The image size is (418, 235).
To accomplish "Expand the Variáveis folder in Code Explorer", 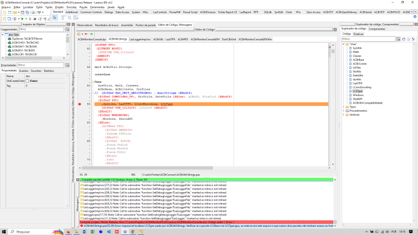I will coord(344,115).
